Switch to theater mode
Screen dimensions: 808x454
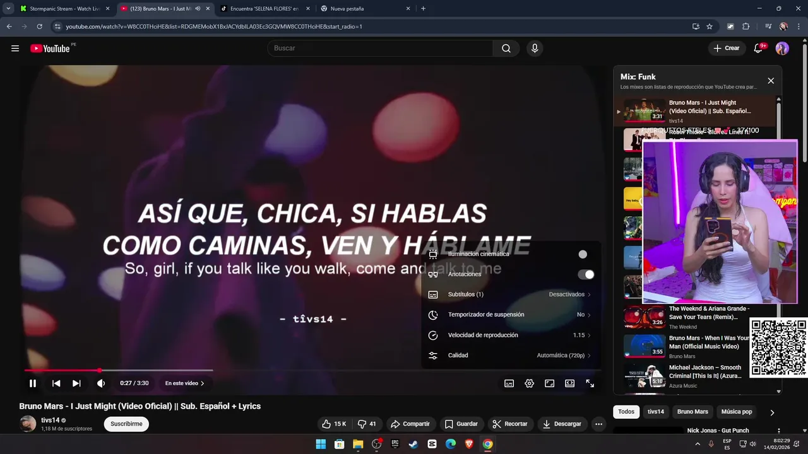570,383
